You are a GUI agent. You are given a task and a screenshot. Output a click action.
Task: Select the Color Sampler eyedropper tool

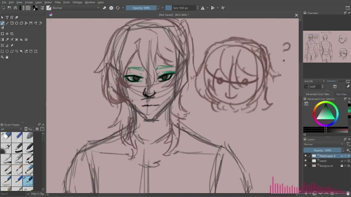[x=7, y=40]
